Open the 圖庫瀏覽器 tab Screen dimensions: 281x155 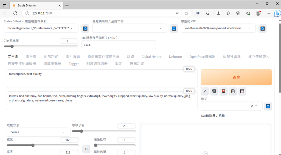(x=52, y=64)
